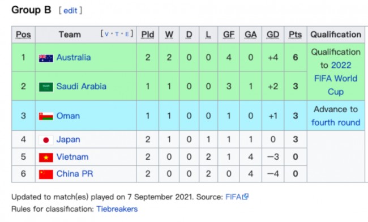368x222 pixels.
Task: Click the Japan flag icon
Action: tap(46, 140)
